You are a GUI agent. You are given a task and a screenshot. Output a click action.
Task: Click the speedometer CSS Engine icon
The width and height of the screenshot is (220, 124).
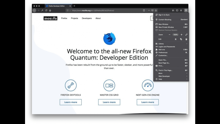pos(148,85)
